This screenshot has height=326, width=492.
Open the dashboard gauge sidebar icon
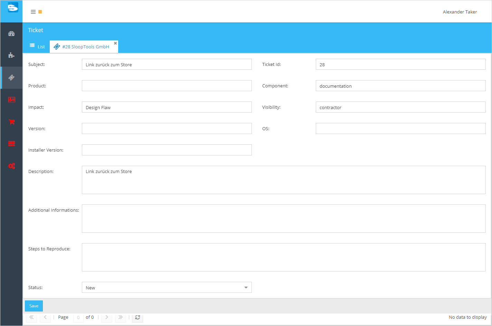11,33
